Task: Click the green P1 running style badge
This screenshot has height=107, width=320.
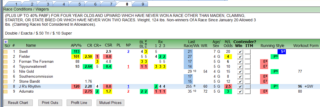Action: click(x=275, y=87)
